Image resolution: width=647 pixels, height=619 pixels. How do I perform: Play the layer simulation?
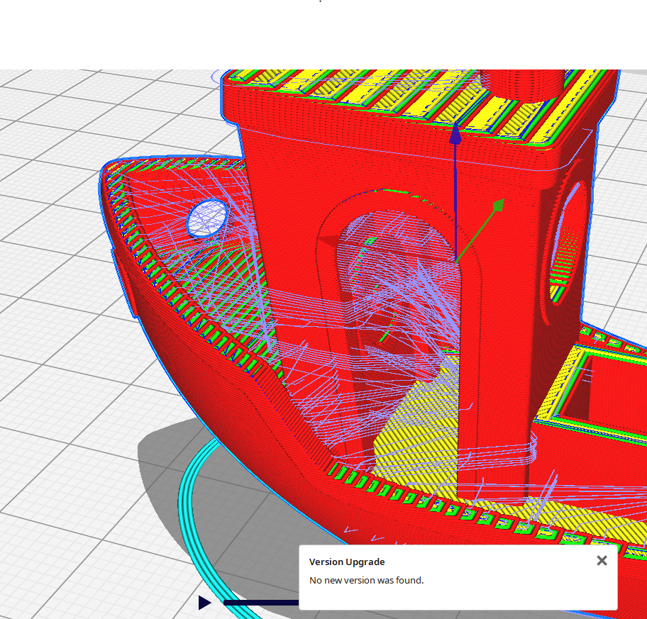pyautogui.click(x=204, y=603)
